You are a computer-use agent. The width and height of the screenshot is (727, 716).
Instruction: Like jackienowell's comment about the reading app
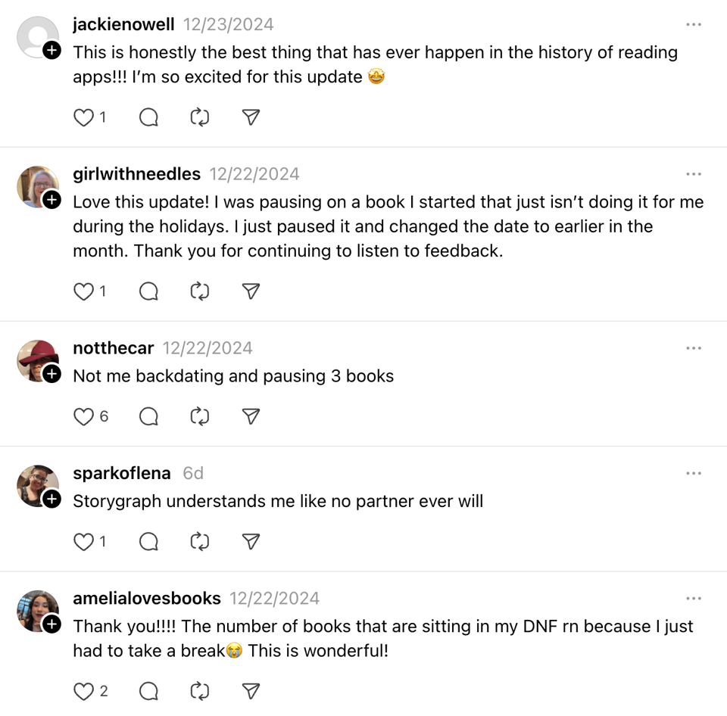pos(83,117)
